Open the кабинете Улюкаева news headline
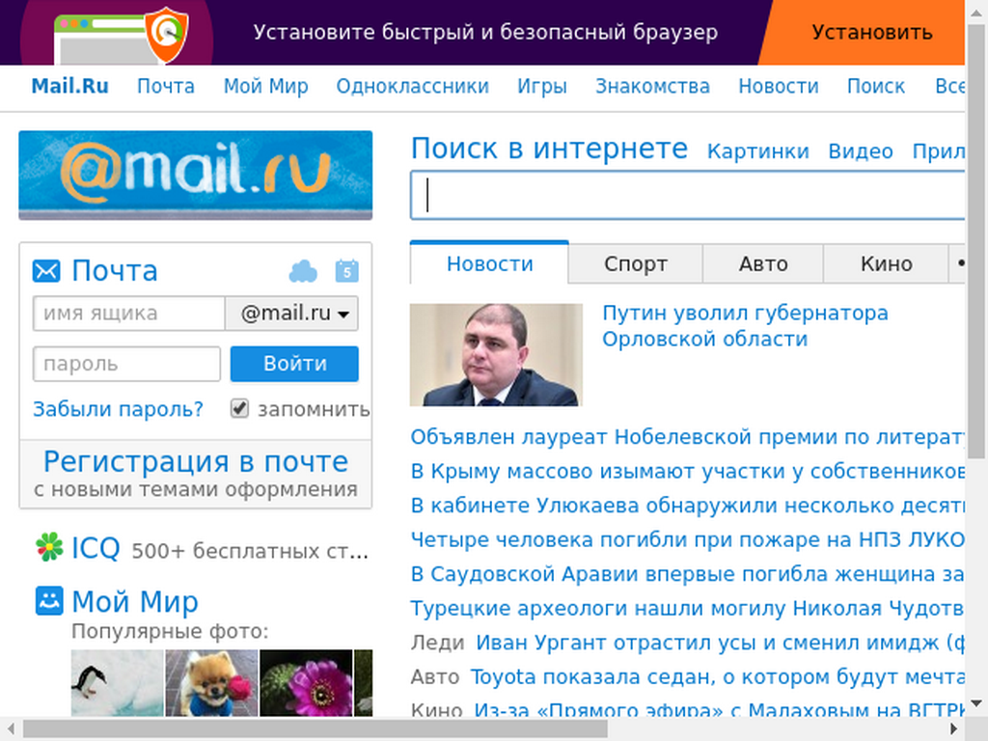This screenshot has height=741, width=988. tap(687, 506)
